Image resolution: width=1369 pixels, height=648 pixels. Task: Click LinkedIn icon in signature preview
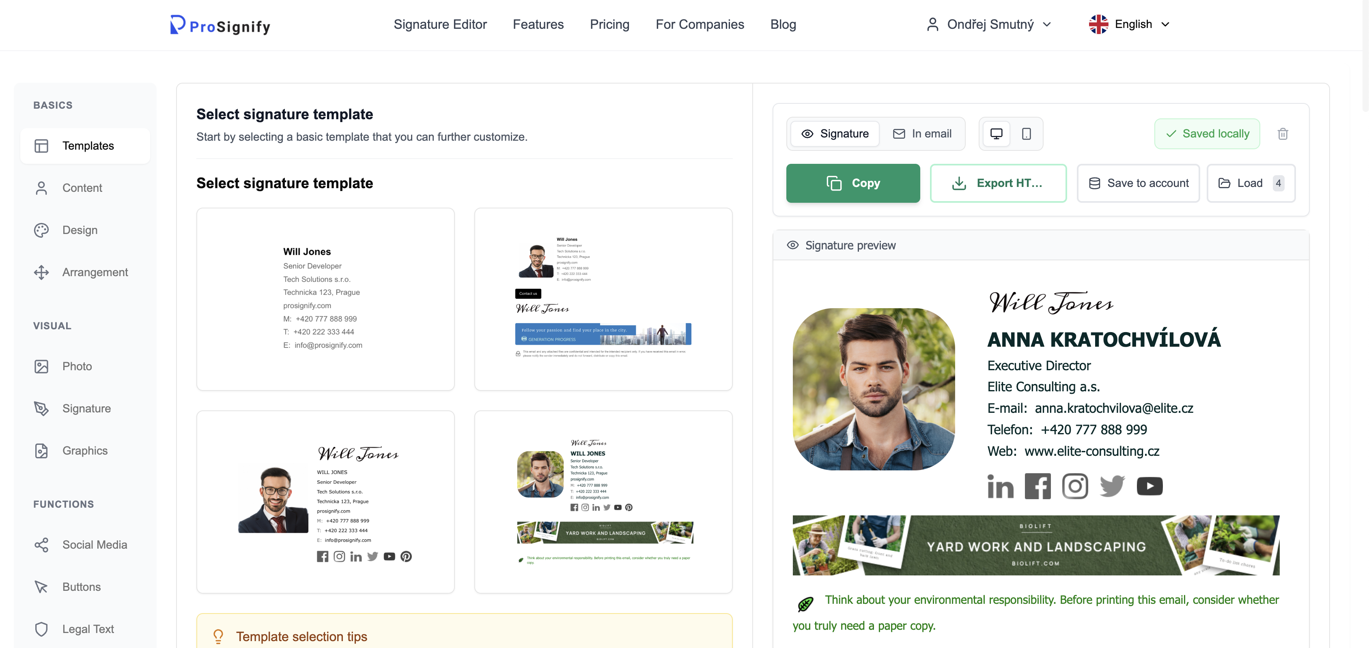pos(1000,486)
